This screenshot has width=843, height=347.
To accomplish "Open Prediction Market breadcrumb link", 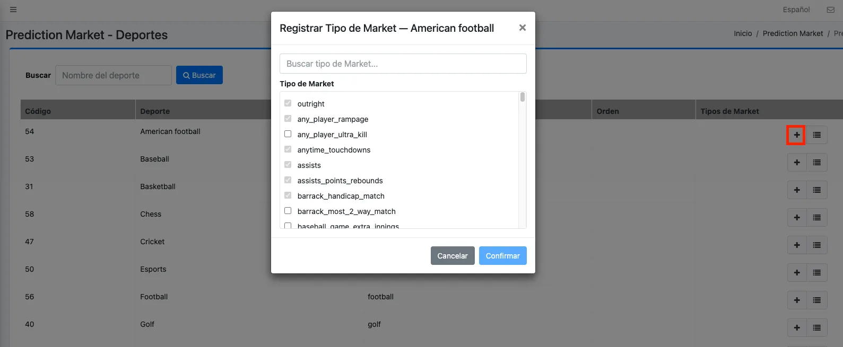I will 793,33.
